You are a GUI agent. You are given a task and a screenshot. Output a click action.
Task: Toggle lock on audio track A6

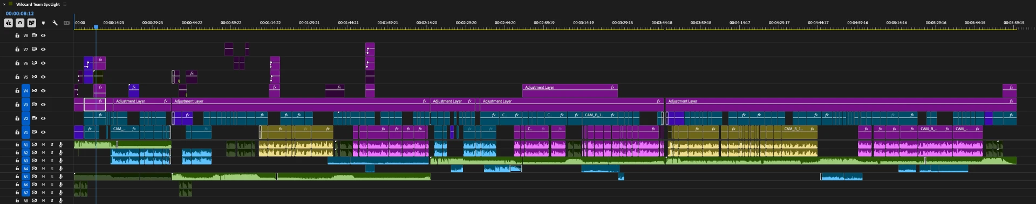(17, 185)
